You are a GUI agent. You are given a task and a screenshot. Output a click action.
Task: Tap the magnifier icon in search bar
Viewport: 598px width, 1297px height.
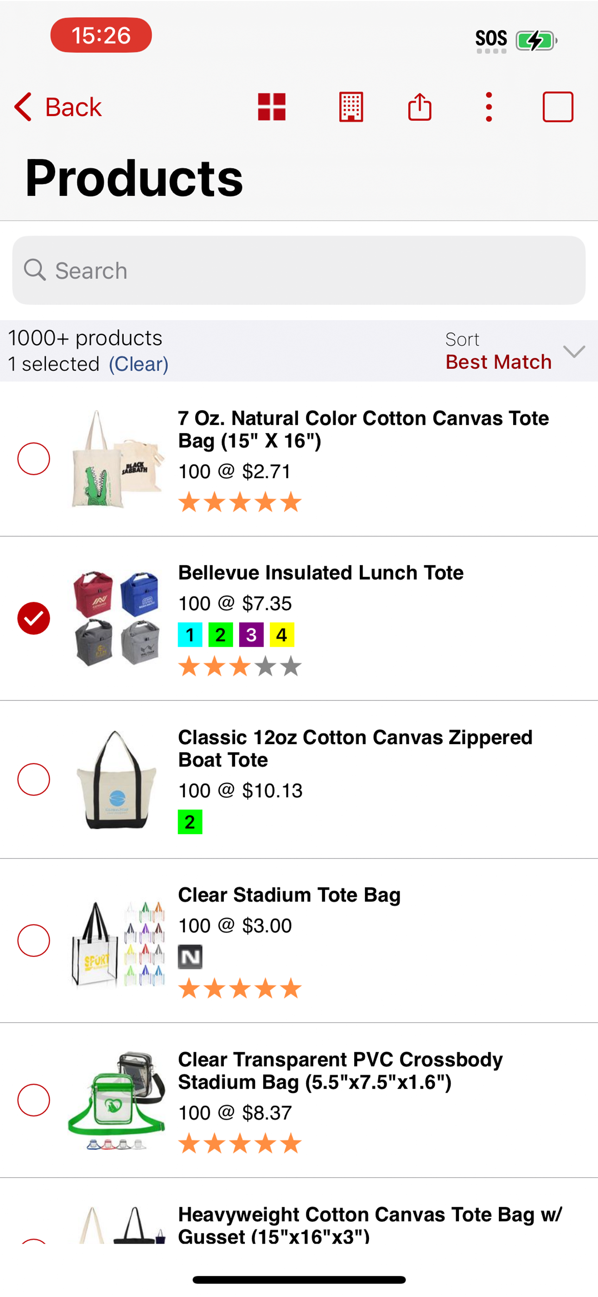(35, 270)
